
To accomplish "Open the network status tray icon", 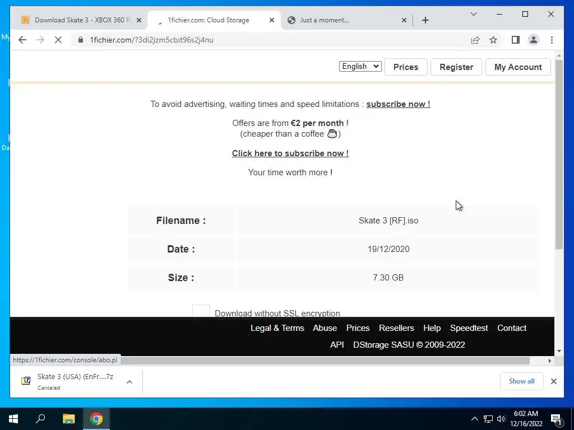I will 488,419.
